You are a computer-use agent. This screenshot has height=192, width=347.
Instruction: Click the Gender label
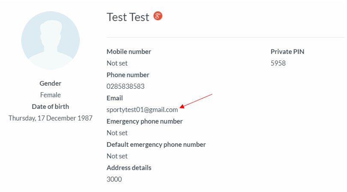tap(51, 83)
